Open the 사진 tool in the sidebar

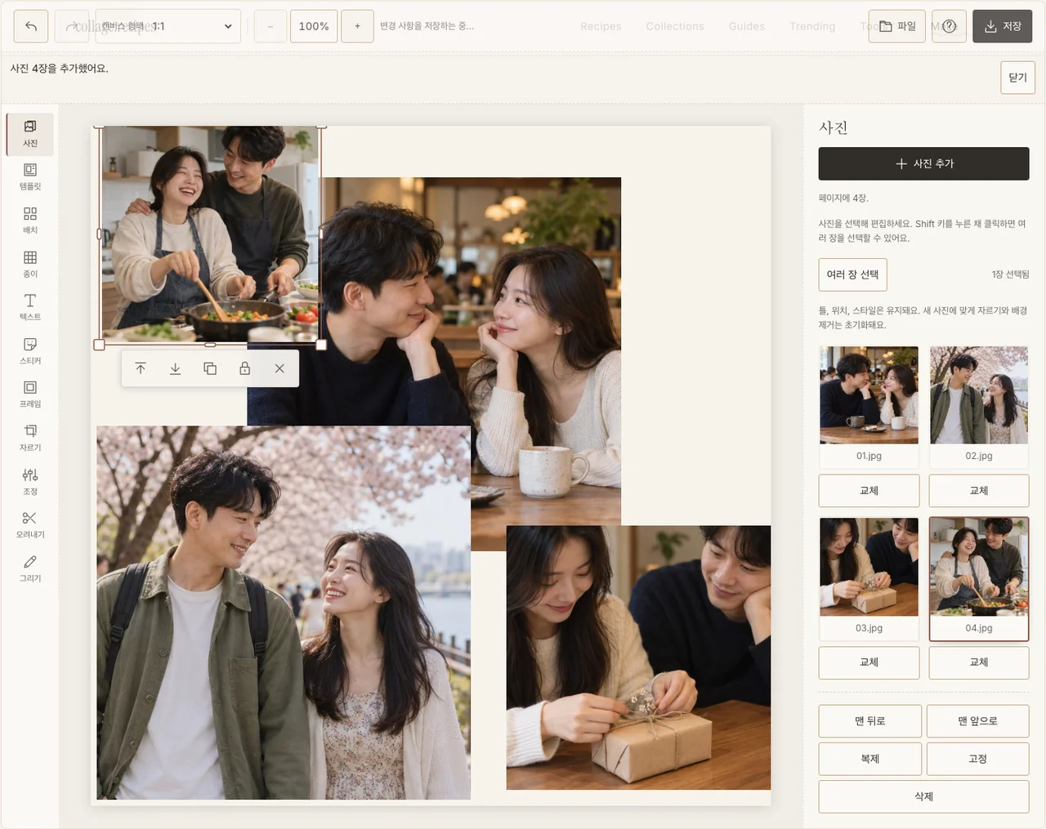tap(30, 134)
